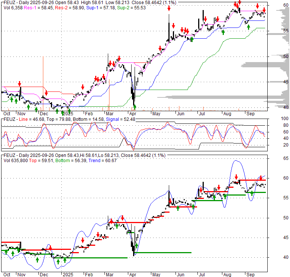
Task: Select the Top = 59.51 label
Action: (x=41, y=161)
